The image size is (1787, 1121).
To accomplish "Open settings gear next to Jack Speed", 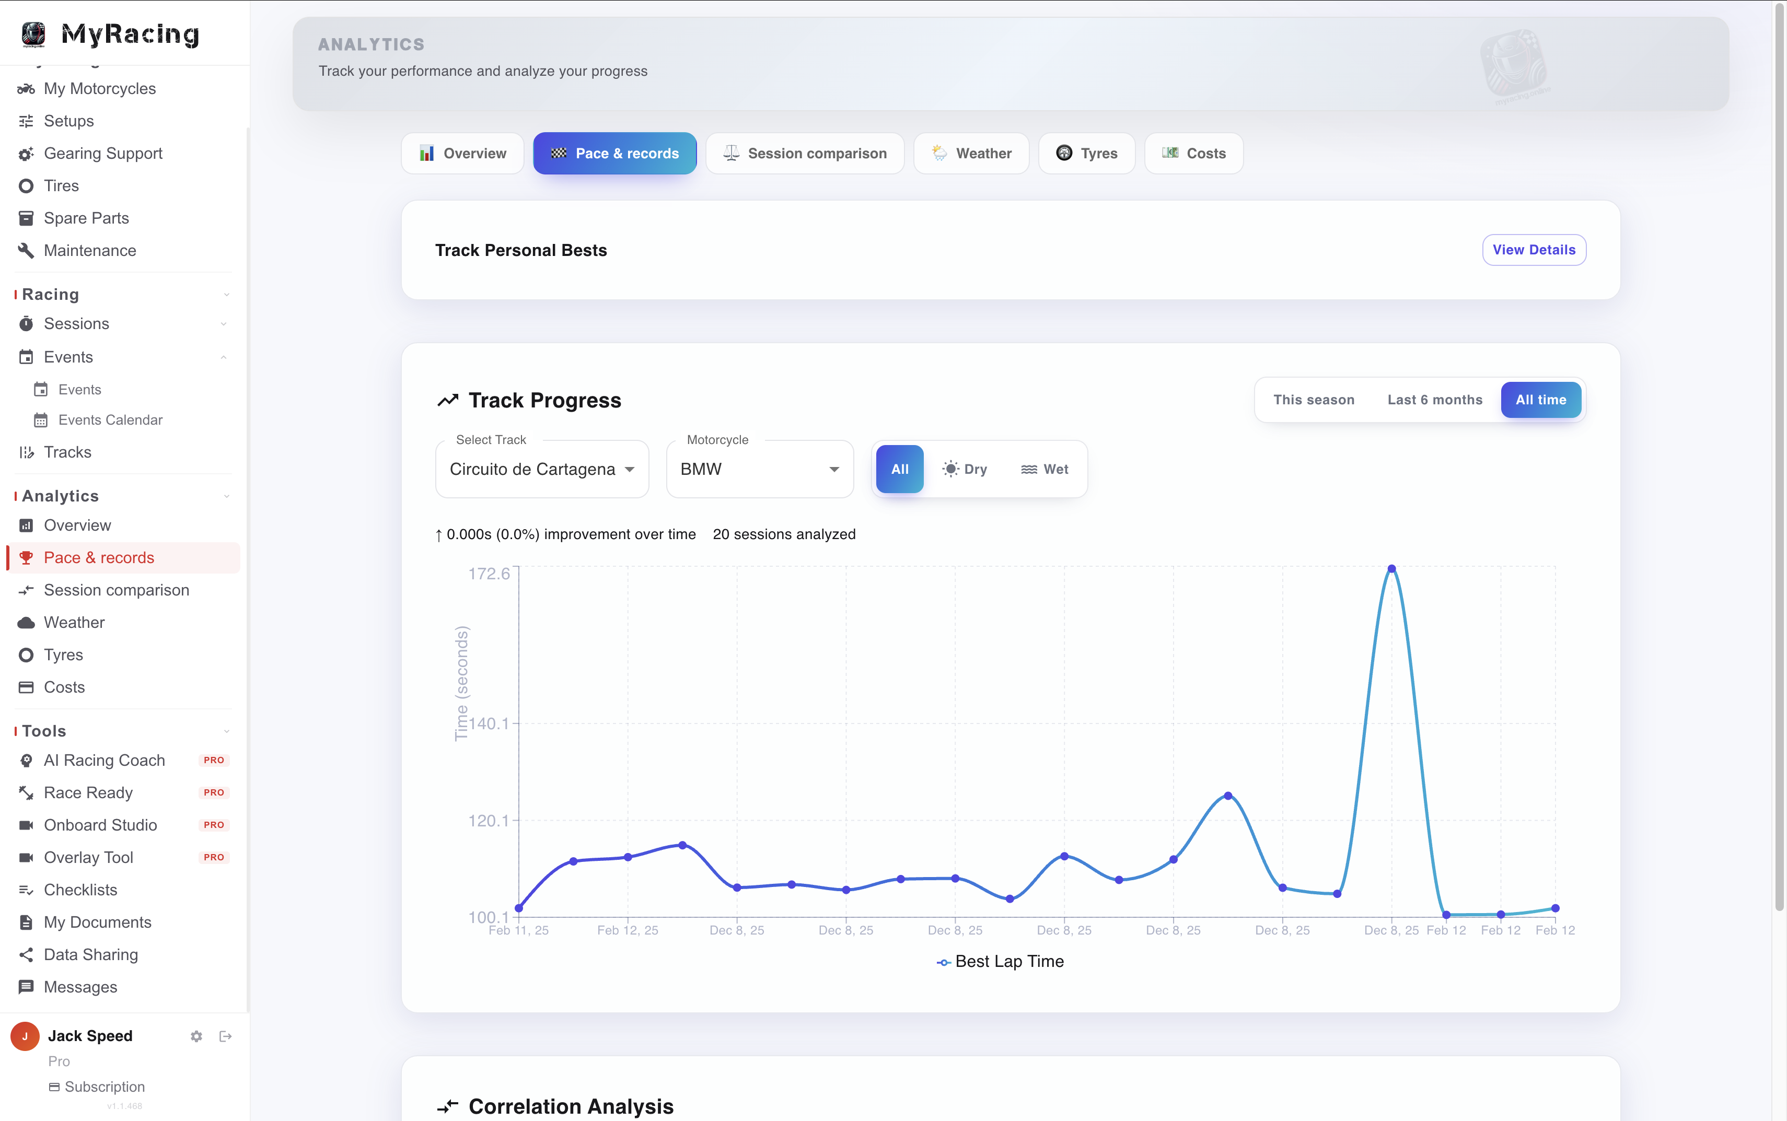I will point(196,1036).
